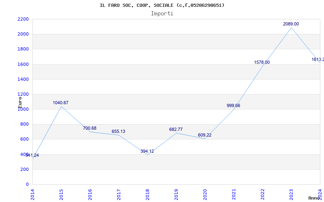
Task: Click year 2022 on the x-axis
Action: click(x=262, y=194)
